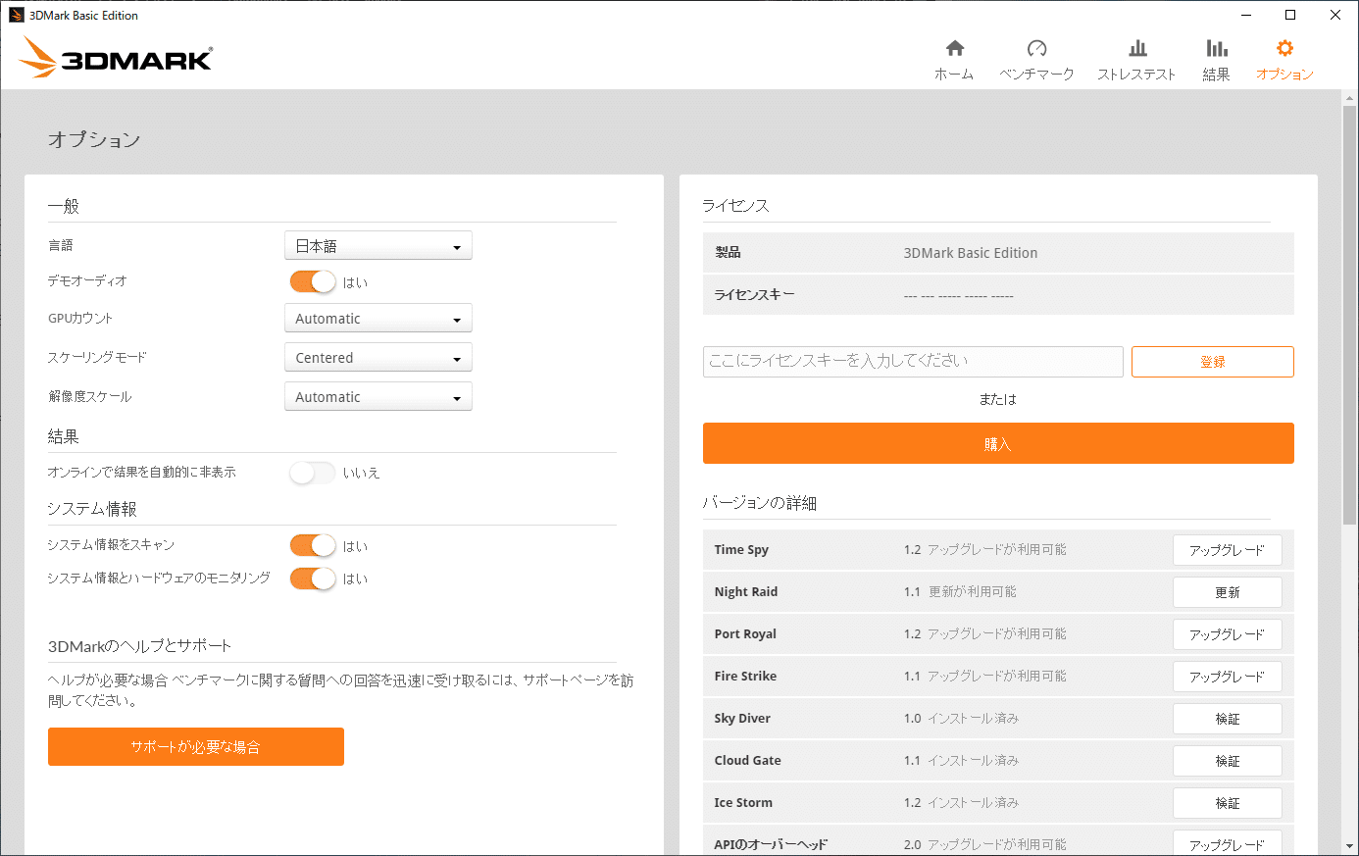This screenshot has height=856, width=1359.
Task: Click the サポートが必要な場合 support button
Action: point(196,746)
